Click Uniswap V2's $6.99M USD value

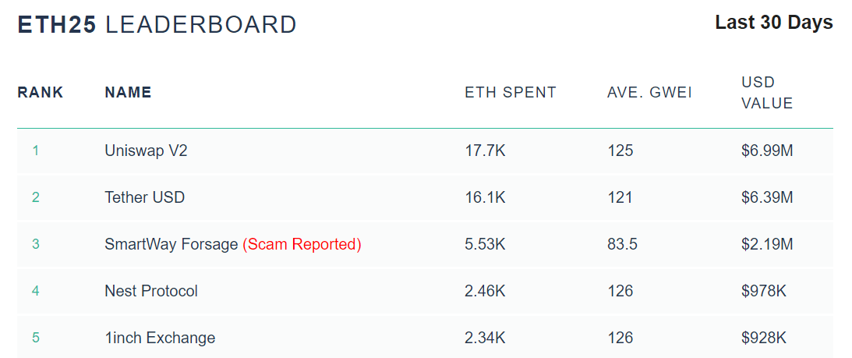pos(767,151)
